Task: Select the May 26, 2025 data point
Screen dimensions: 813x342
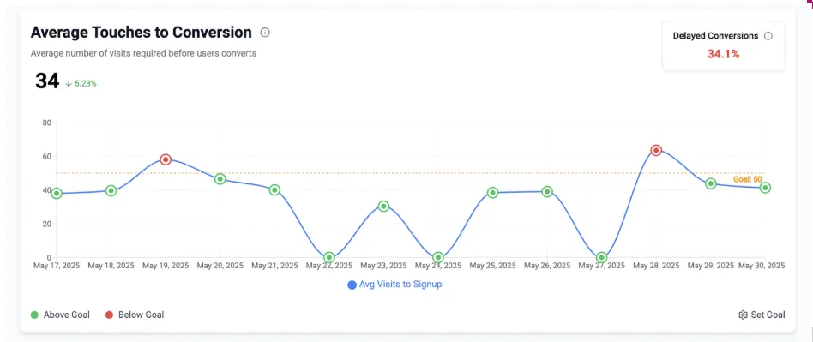Action: 547,192
